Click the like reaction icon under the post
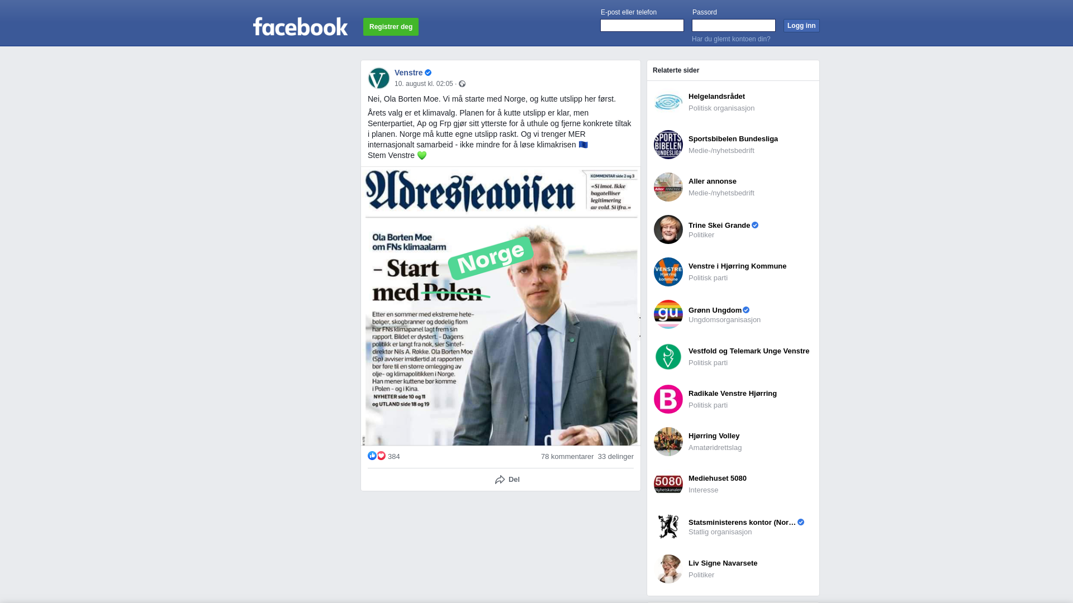1073x603 pixels. click(x=372, y=456)
